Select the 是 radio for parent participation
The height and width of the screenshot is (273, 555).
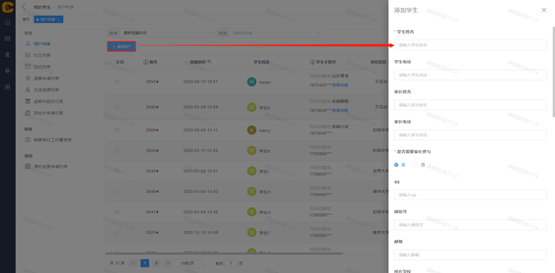click(x=396, y=165)
